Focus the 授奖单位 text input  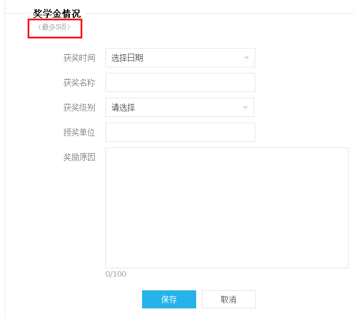point(180,132)
